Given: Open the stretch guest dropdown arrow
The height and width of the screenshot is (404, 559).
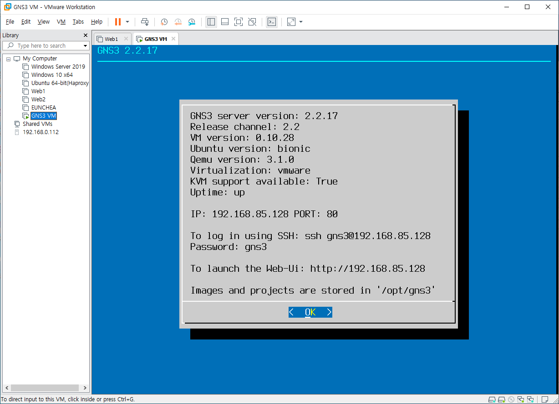Looking at the screenshot, I should click(301, 22).
